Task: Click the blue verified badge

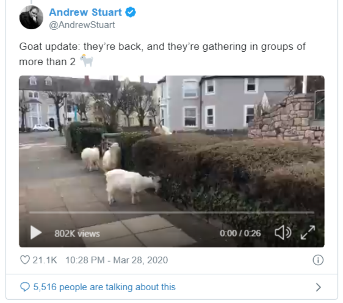Action: pos(131,12)
